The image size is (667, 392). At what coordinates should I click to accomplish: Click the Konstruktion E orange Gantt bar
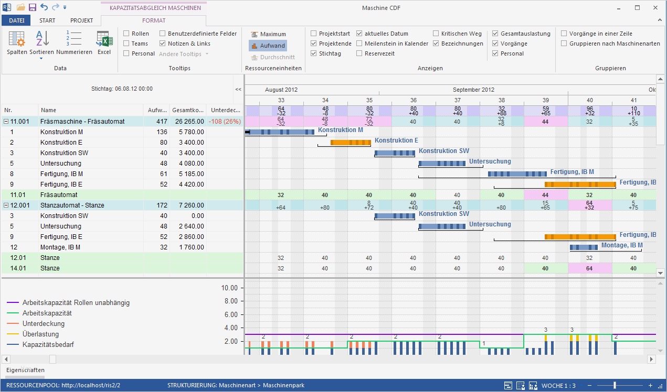[351, 142]
